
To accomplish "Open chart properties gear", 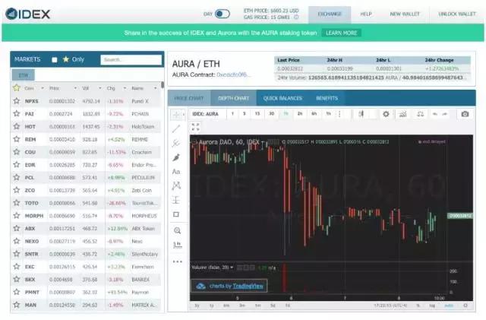I will [386, 114].
